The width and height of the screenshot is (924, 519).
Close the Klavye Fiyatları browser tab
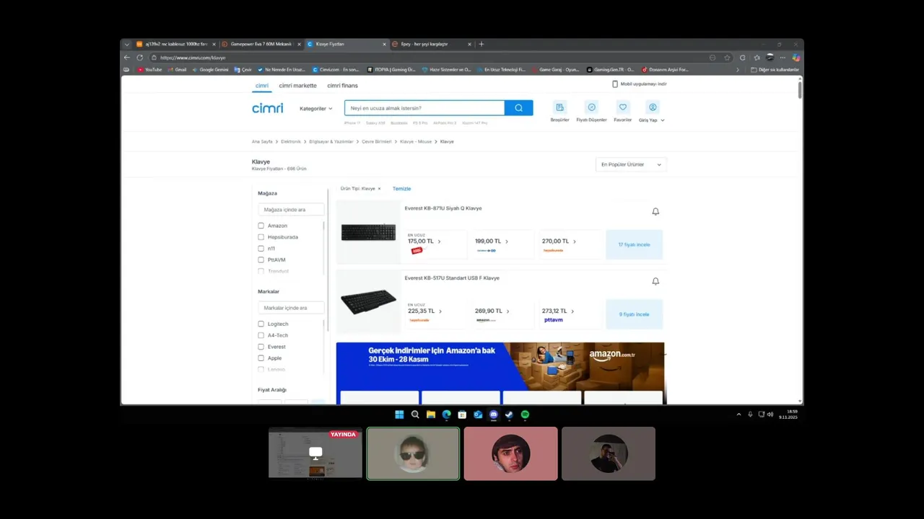tap(384, 44)
